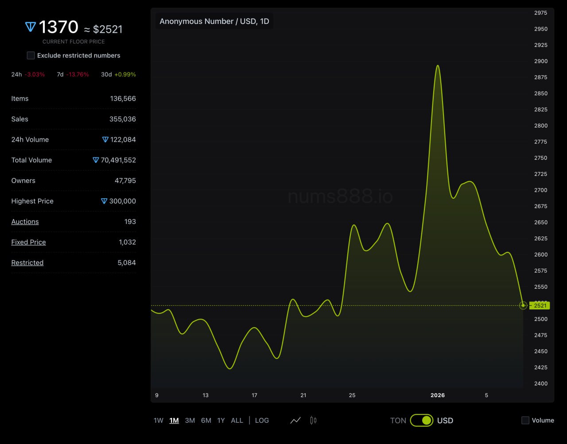Open the Fixed Price link

click(x=28, y=242)
